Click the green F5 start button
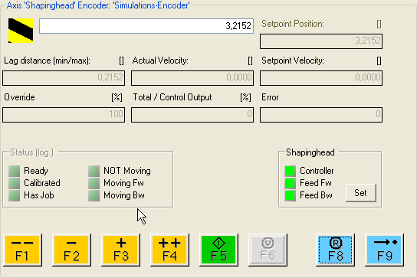417x278 pixels. click(x=218, y=250)
